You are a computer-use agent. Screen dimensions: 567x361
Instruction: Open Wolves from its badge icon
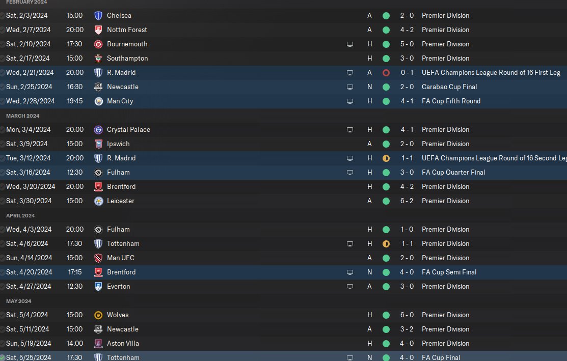[98, 315]
